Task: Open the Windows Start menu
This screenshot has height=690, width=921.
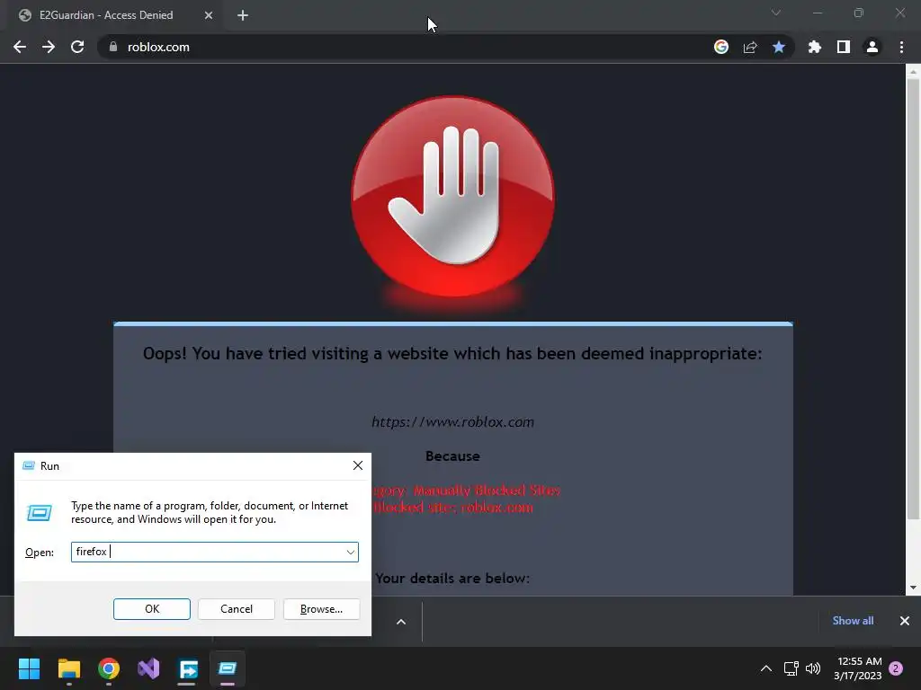Action: 29,668
